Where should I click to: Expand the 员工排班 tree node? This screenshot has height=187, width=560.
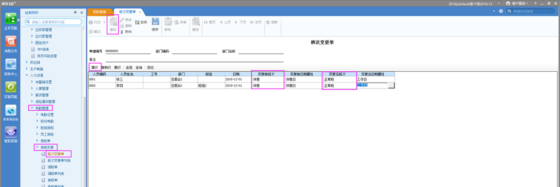coord(37,134)
